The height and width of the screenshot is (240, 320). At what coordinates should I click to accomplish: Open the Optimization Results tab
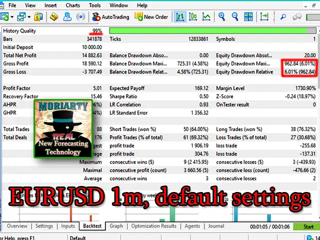[153, 226]
